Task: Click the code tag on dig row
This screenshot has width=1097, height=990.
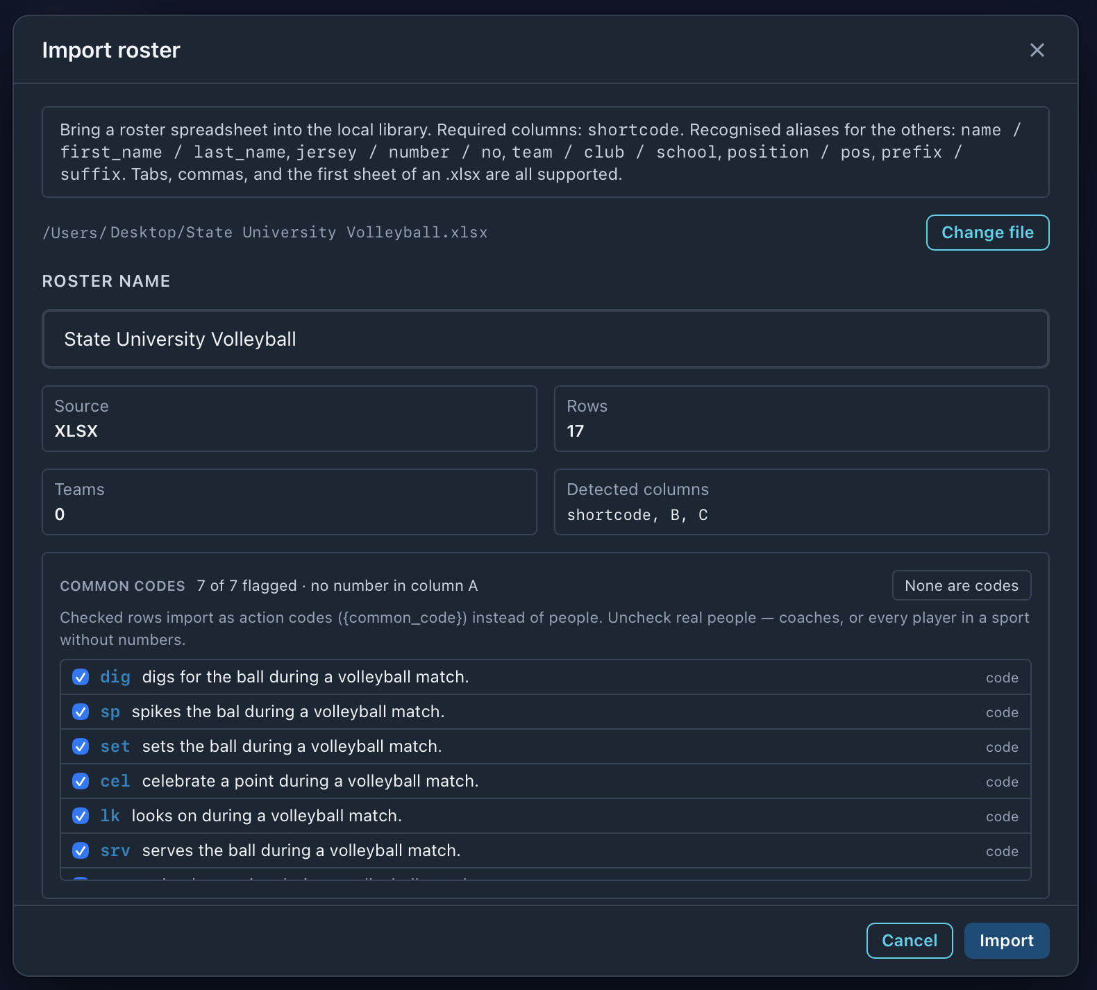Action: 1002,678
